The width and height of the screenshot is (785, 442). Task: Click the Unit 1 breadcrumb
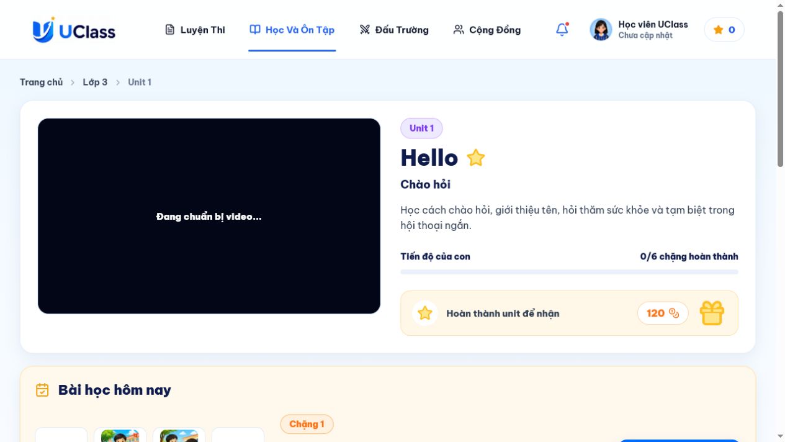[x=140, y=82]
